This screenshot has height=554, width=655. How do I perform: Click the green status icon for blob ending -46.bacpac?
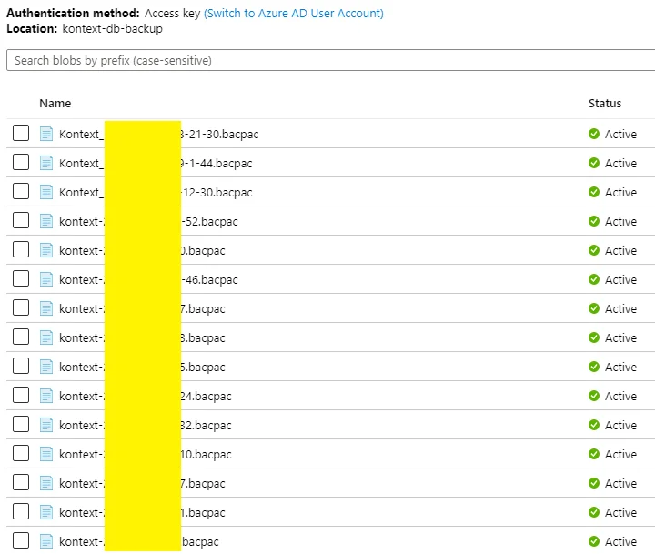[x=594, y=279]
